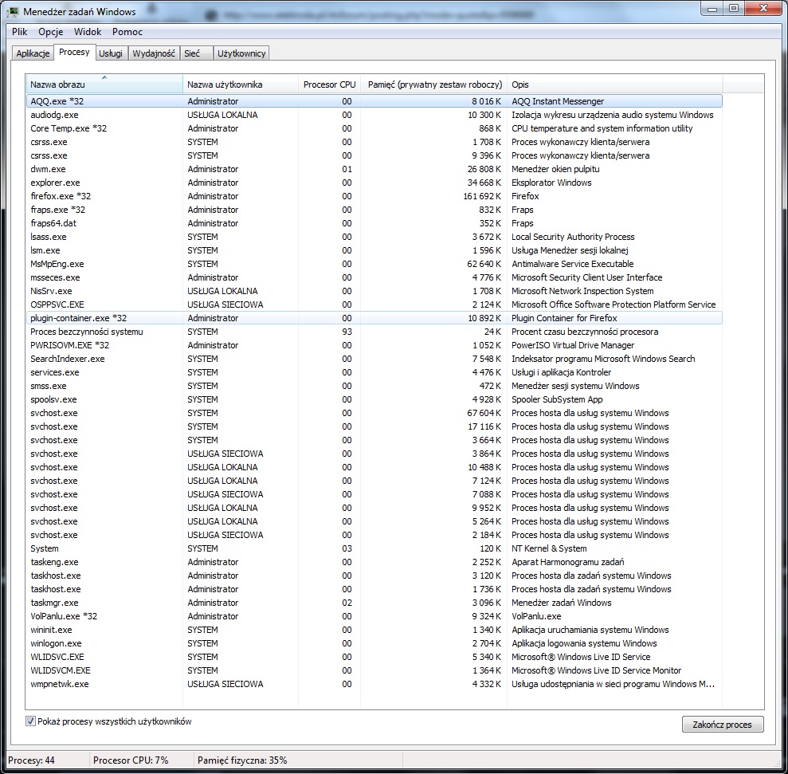Sort by Nazwa obrazu column header
The width and height of the screenshot is (788, 774).
click(104, 84)
